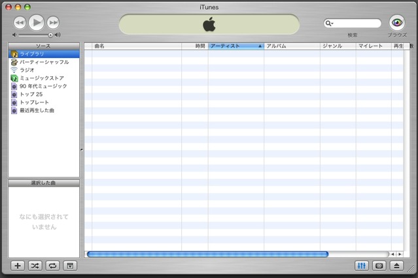Image resolution: width=418 pixels, height=278 pixels.
Task: Click the horizontal scrollbar in track list
Action: pos(207,254)
